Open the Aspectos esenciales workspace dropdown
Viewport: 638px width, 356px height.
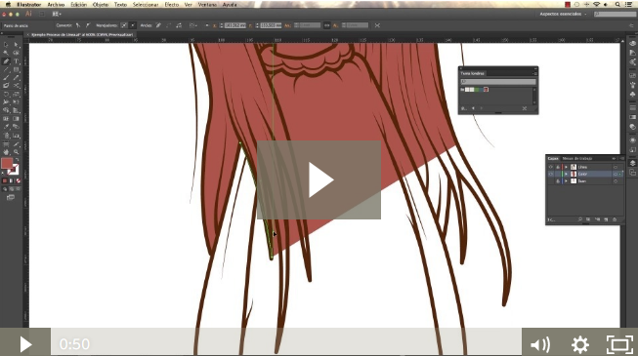564,14
